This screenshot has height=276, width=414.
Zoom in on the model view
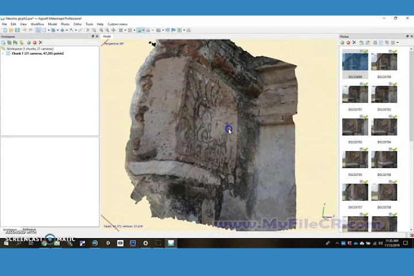point(101,30)
